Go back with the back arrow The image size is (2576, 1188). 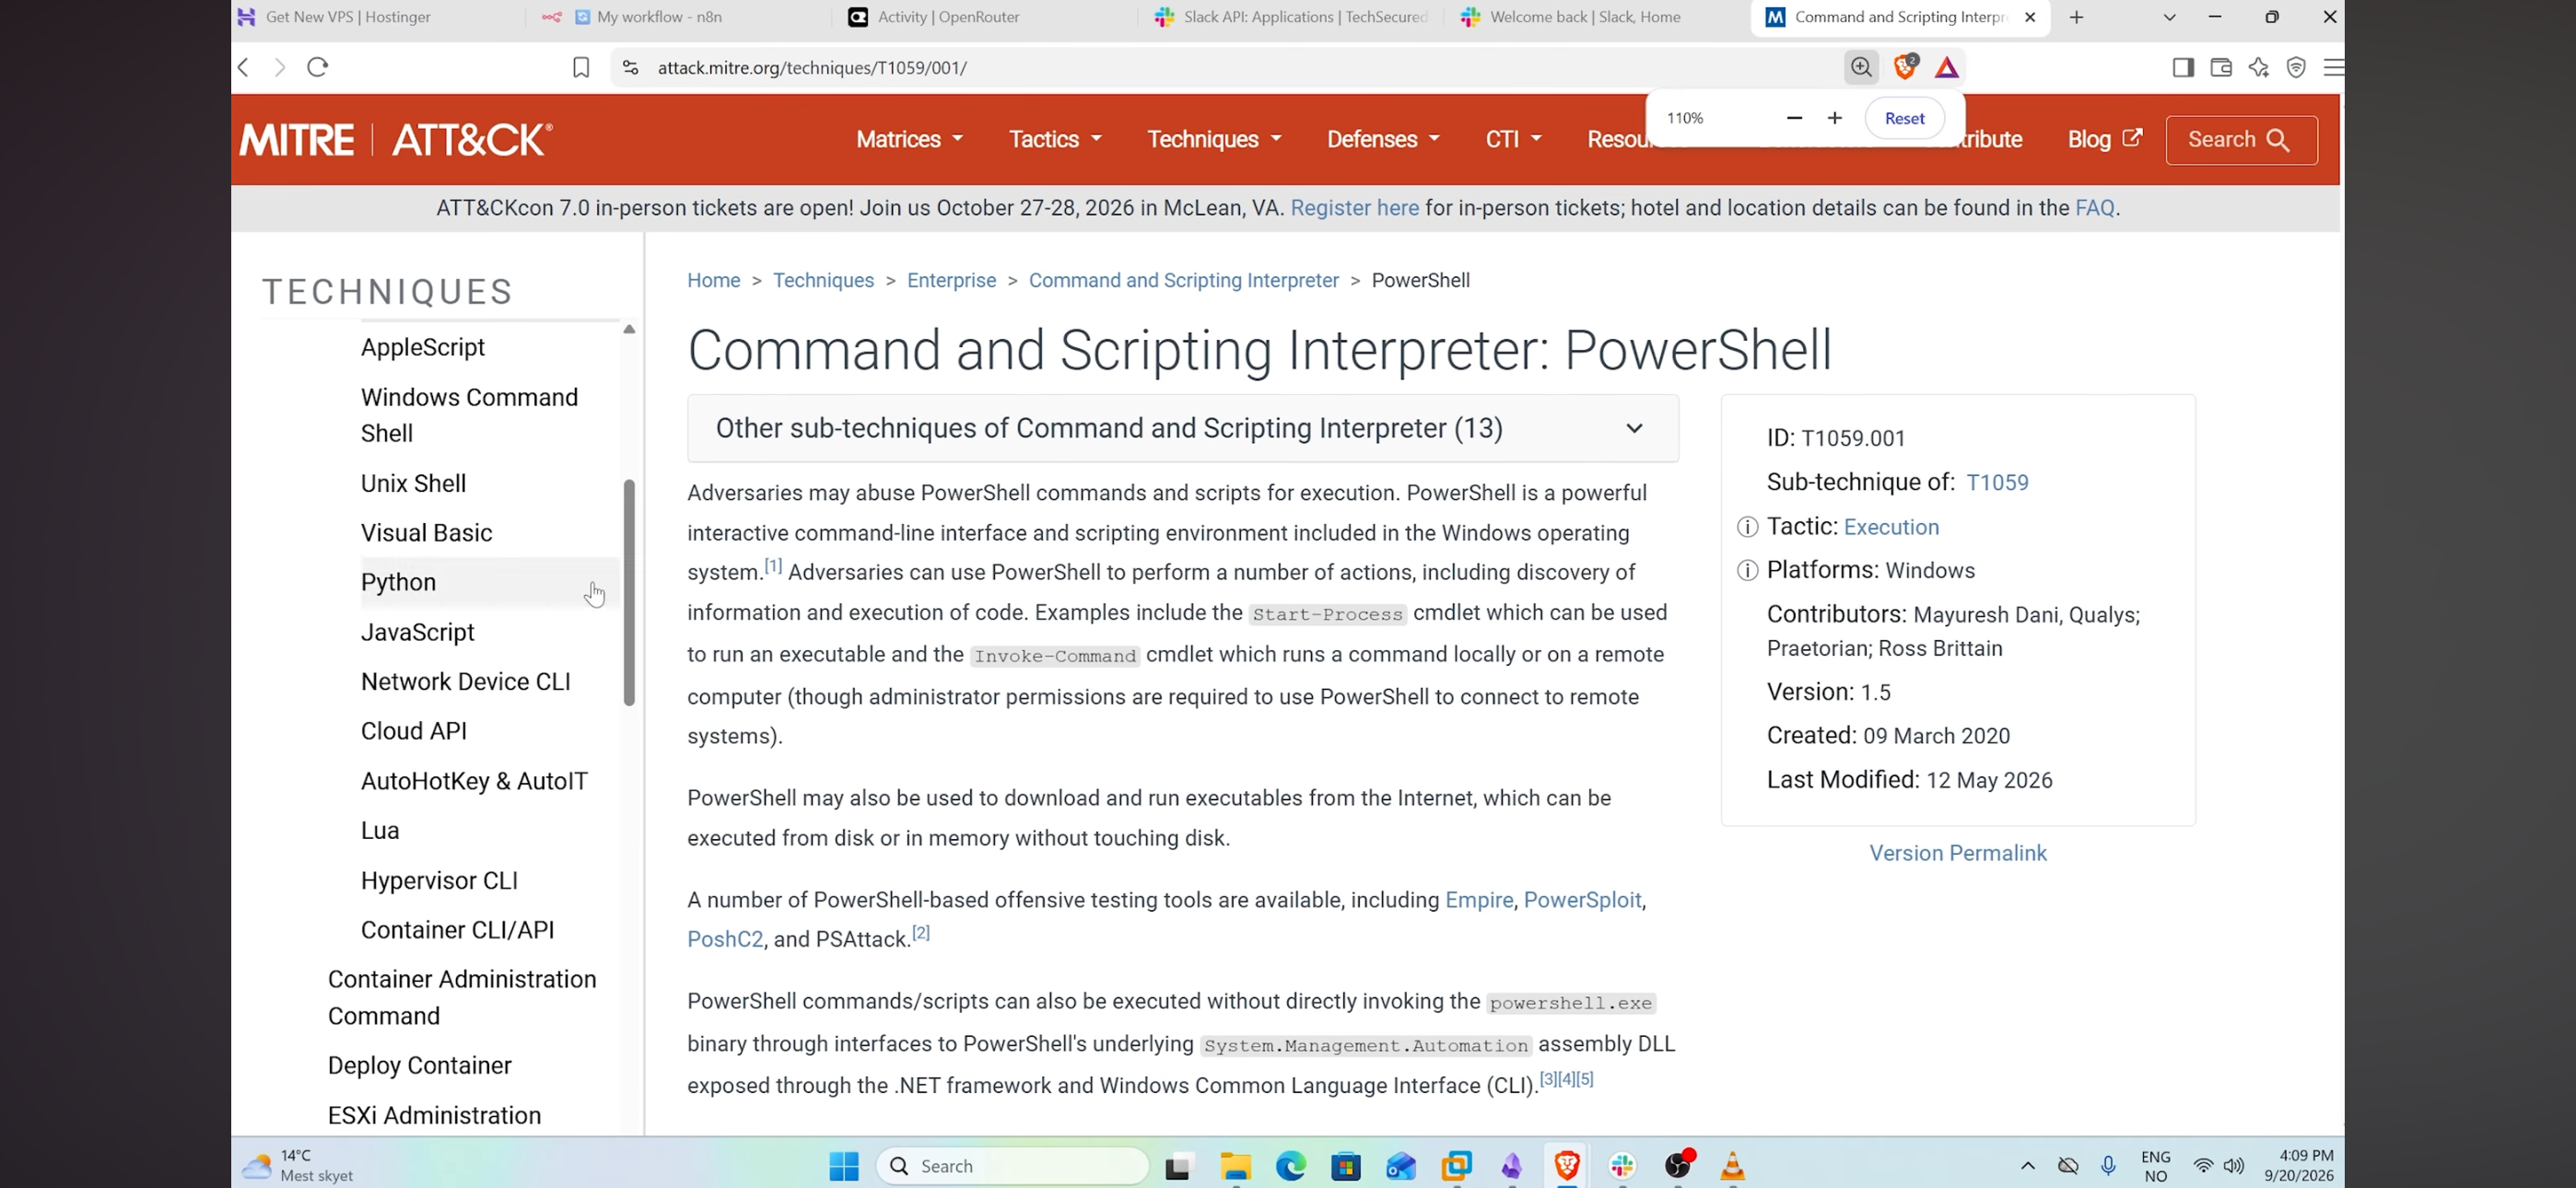click(x=243, y=67)
